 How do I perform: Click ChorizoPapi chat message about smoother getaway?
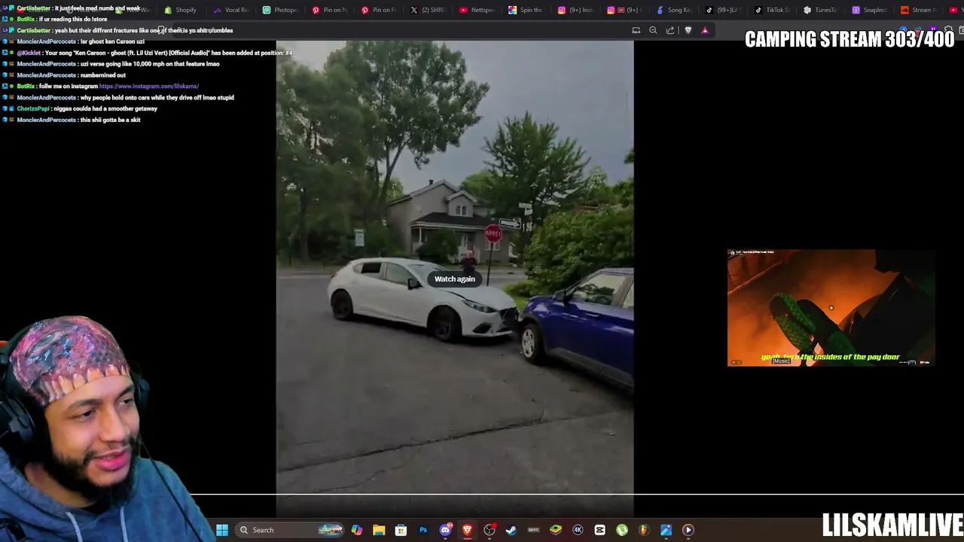(87, 108)
